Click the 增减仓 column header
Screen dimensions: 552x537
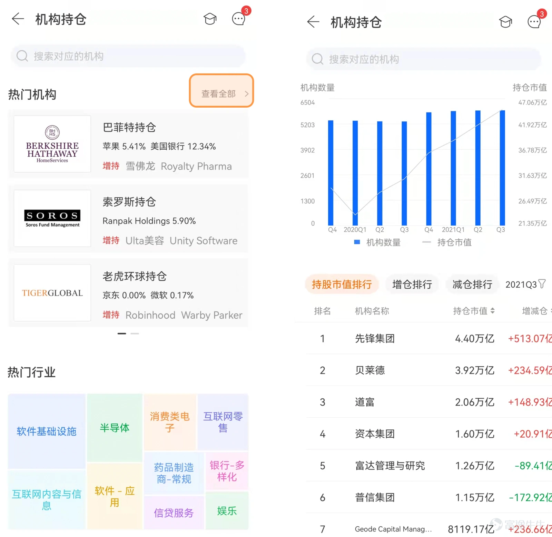tap(535, 311)
